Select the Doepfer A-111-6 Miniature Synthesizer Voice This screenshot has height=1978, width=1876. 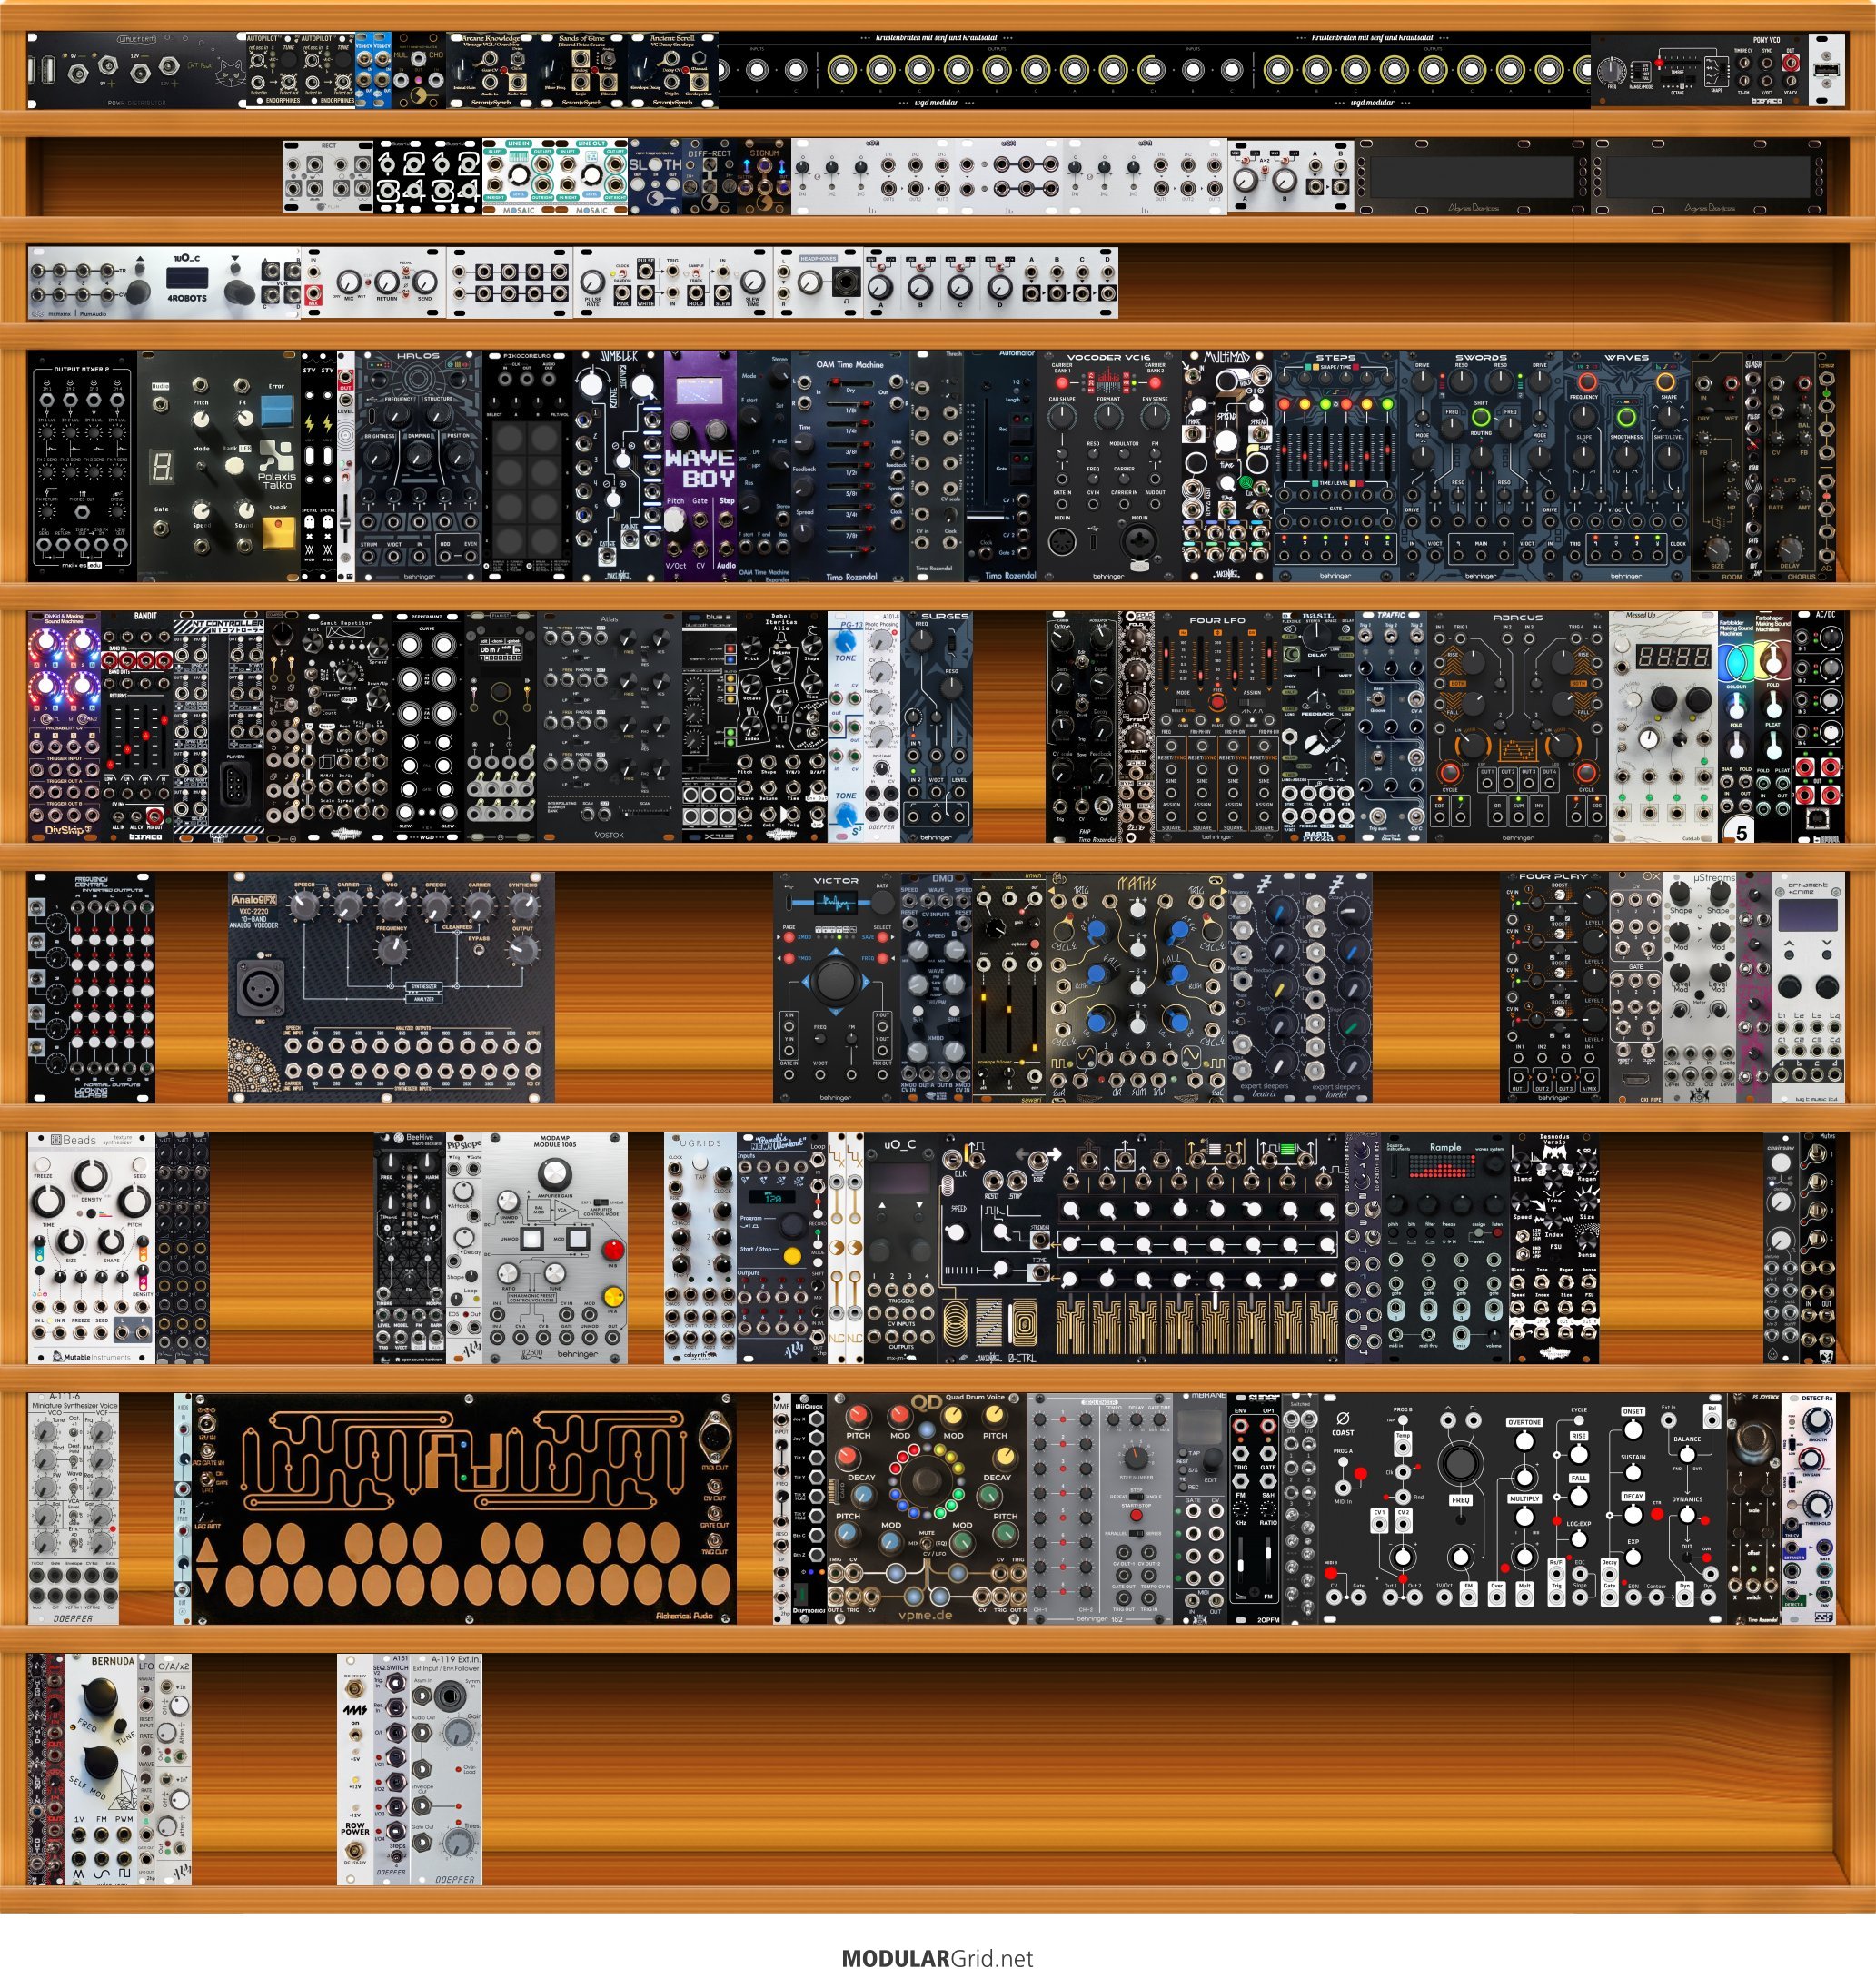[73, 1509]
